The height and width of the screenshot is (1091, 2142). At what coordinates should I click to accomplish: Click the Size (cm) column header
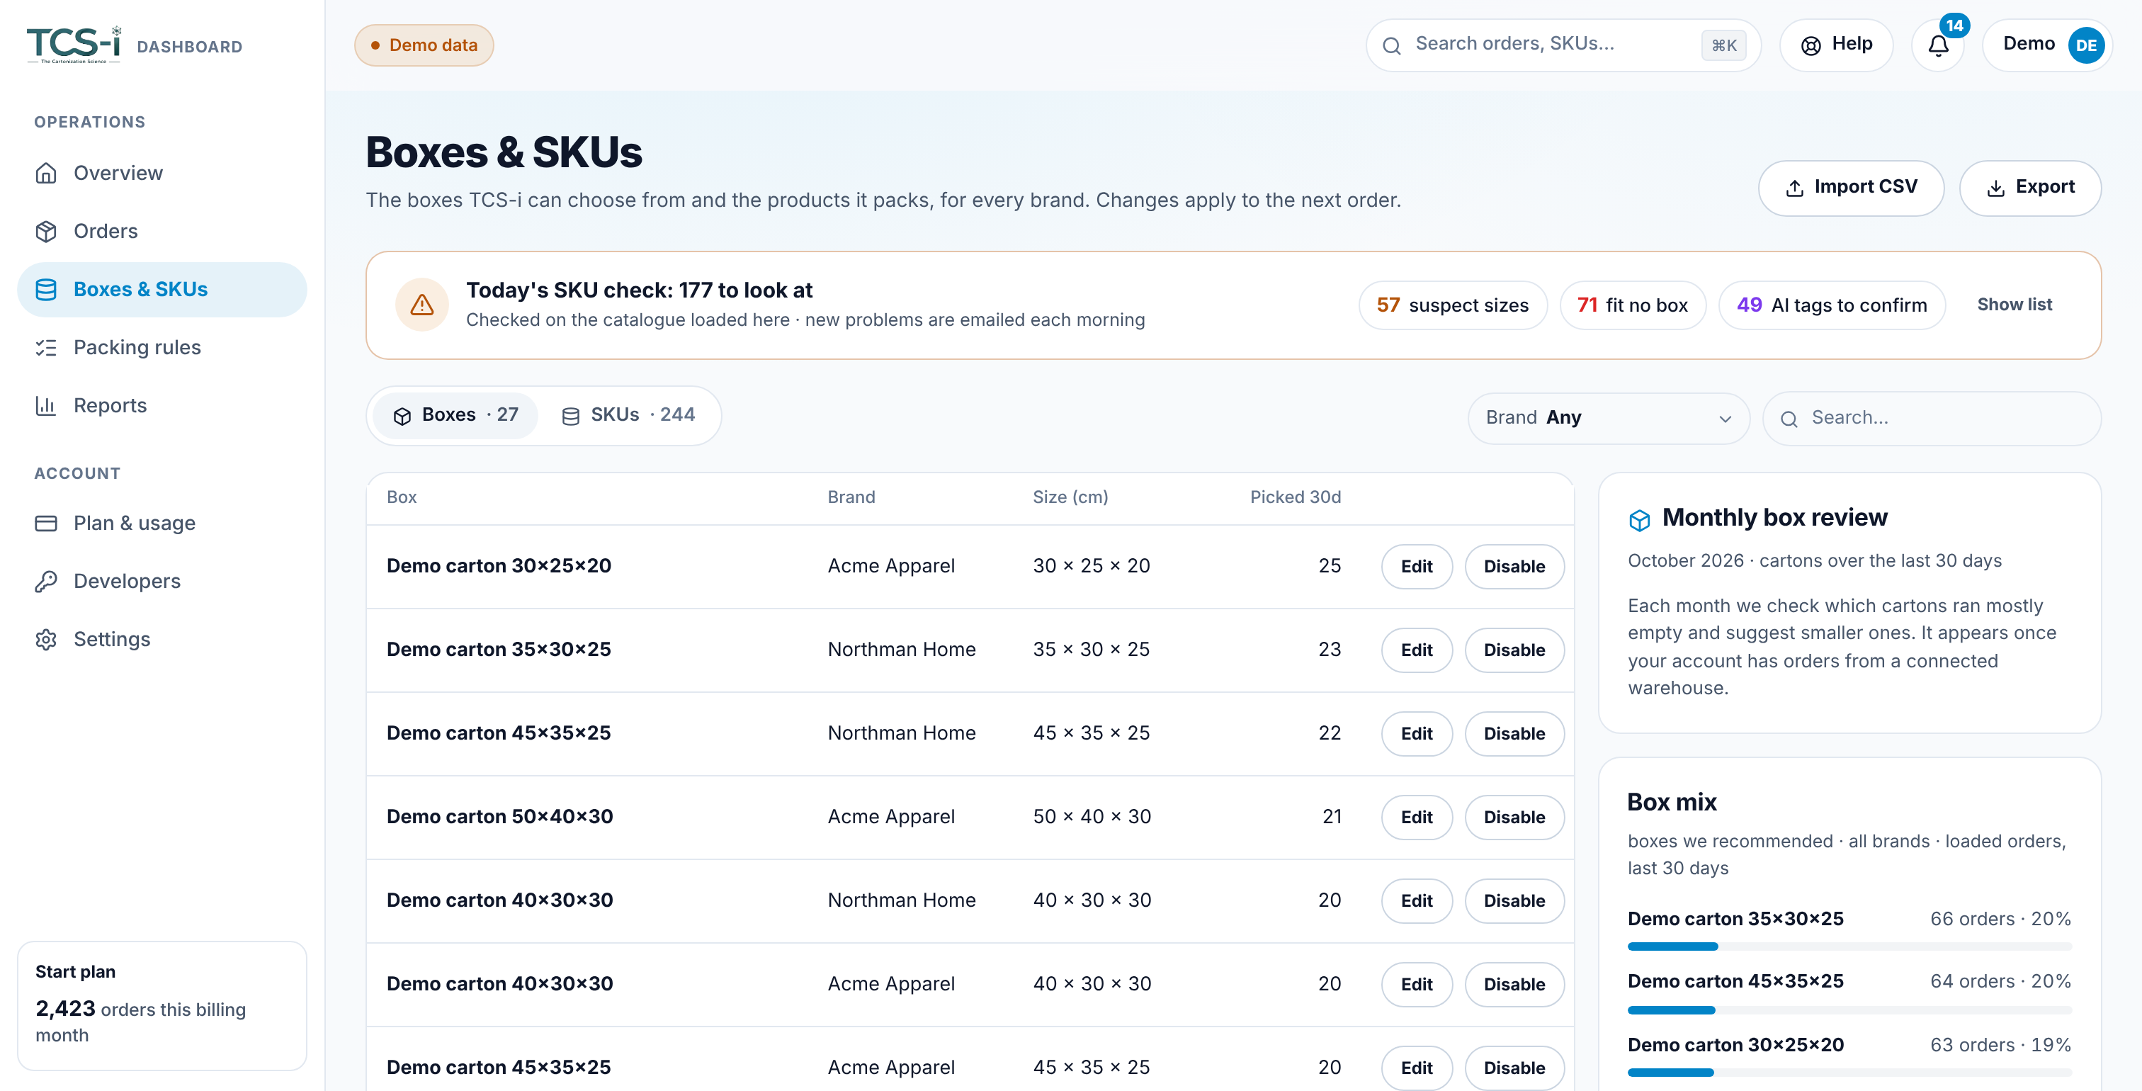(x=1070, y=497)
